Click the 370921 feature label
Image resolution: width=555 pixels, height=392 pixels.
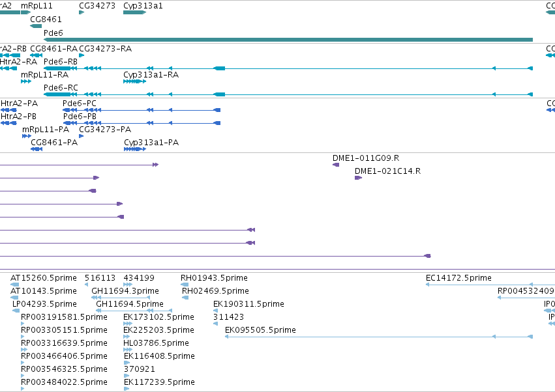pos(140,370)
